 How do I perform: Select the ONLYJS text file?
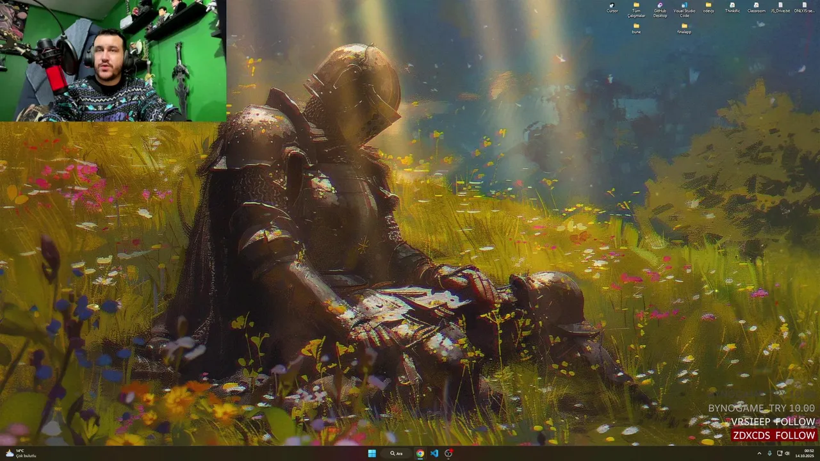click(x=804, y=7)
